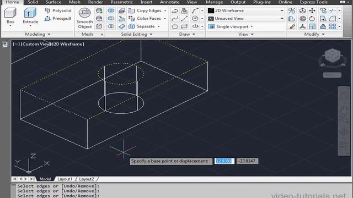Click the Rotate tool in Modify
This screenshot has width=353, height=198.
tap(312, 18)
